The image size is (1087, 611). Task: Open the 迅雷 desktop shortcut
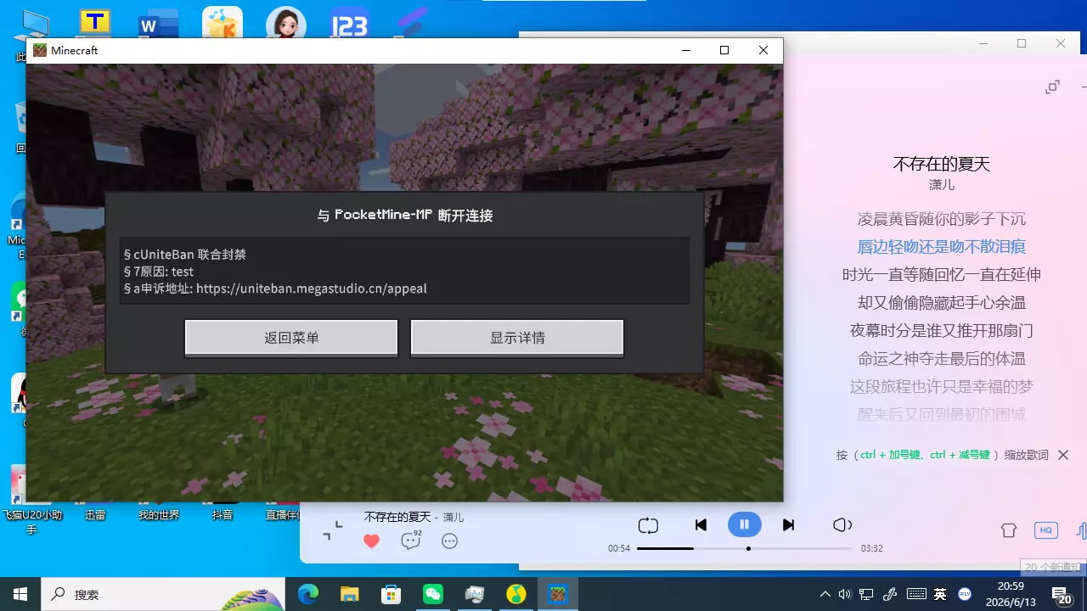(95, 514)
